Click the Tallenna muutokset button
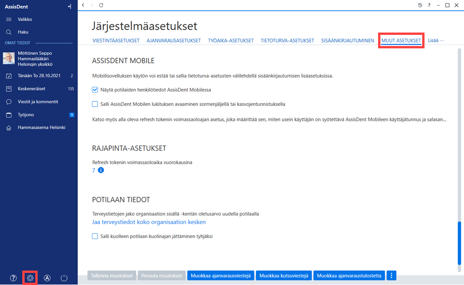464x285 pixels. click(x=112, y=276)
